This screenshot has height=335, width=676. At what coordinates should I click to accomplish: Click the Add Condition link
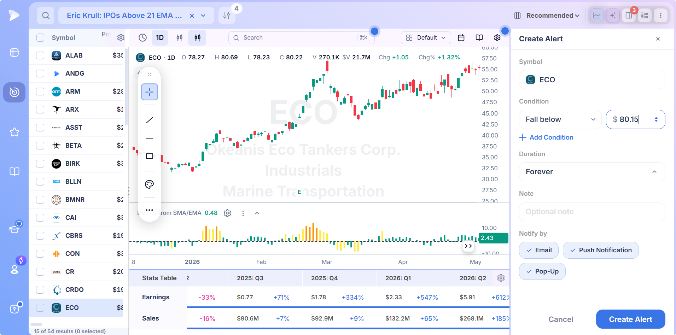[546, 137]
